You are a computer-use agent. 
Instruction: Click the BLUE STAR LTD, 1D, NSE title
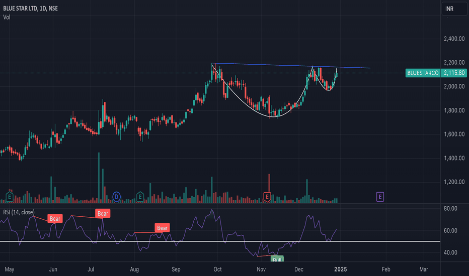31,9
